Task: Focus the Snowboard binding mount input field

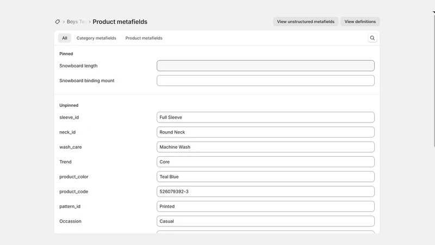Action: point(265,81)
